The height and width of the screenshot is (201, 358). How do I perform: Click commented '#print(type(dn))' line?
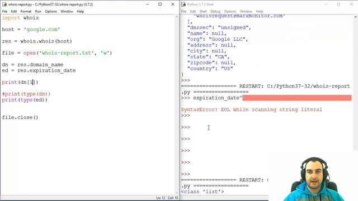(x=26, y=94)
